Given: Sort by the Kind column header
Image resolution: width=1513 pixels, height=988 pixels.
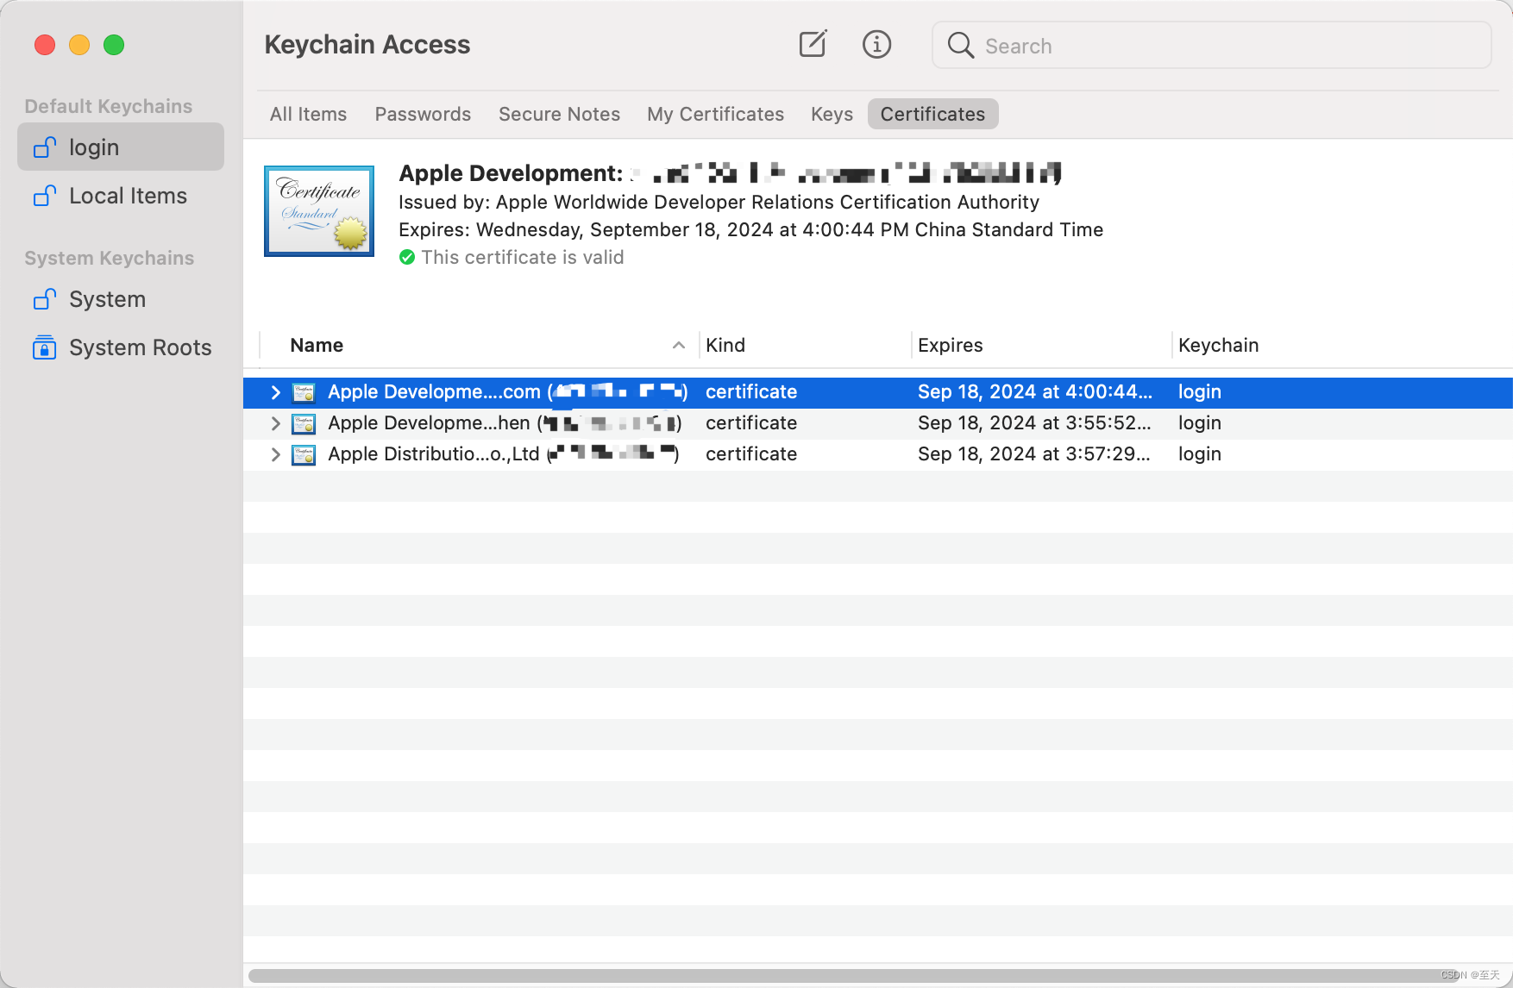Looking at the screenshot, I should pyautogui.click(x=805, y=345).
